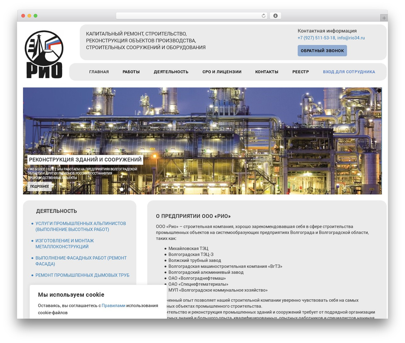Open the ГЛАВНАЯ menu item

pyautogui.click(x=99, y=72)
